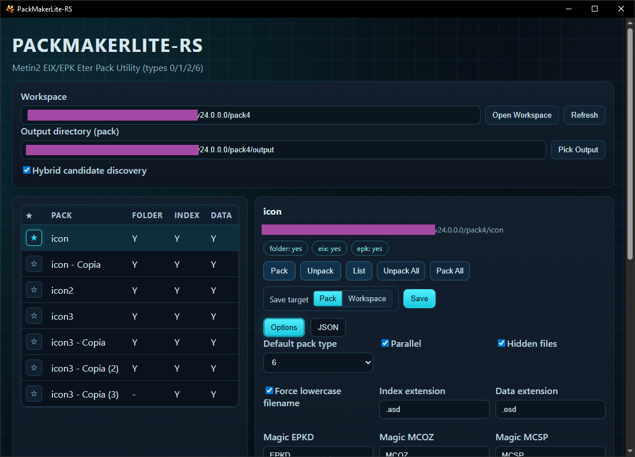Switch to the Options tab
Image resolution: width=635 pixels, height=457 pixels.
(284, 327)
